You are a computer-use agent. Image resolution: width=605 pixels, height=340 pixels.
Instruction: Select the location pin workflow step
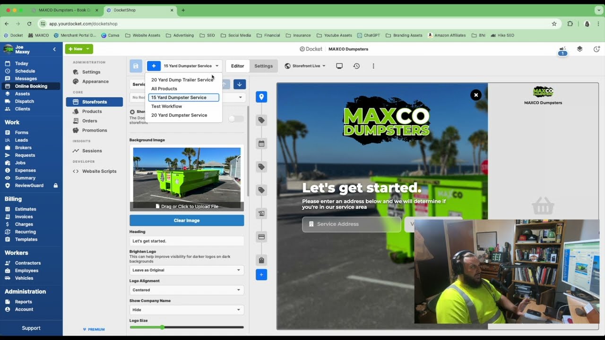coord(261,97)
